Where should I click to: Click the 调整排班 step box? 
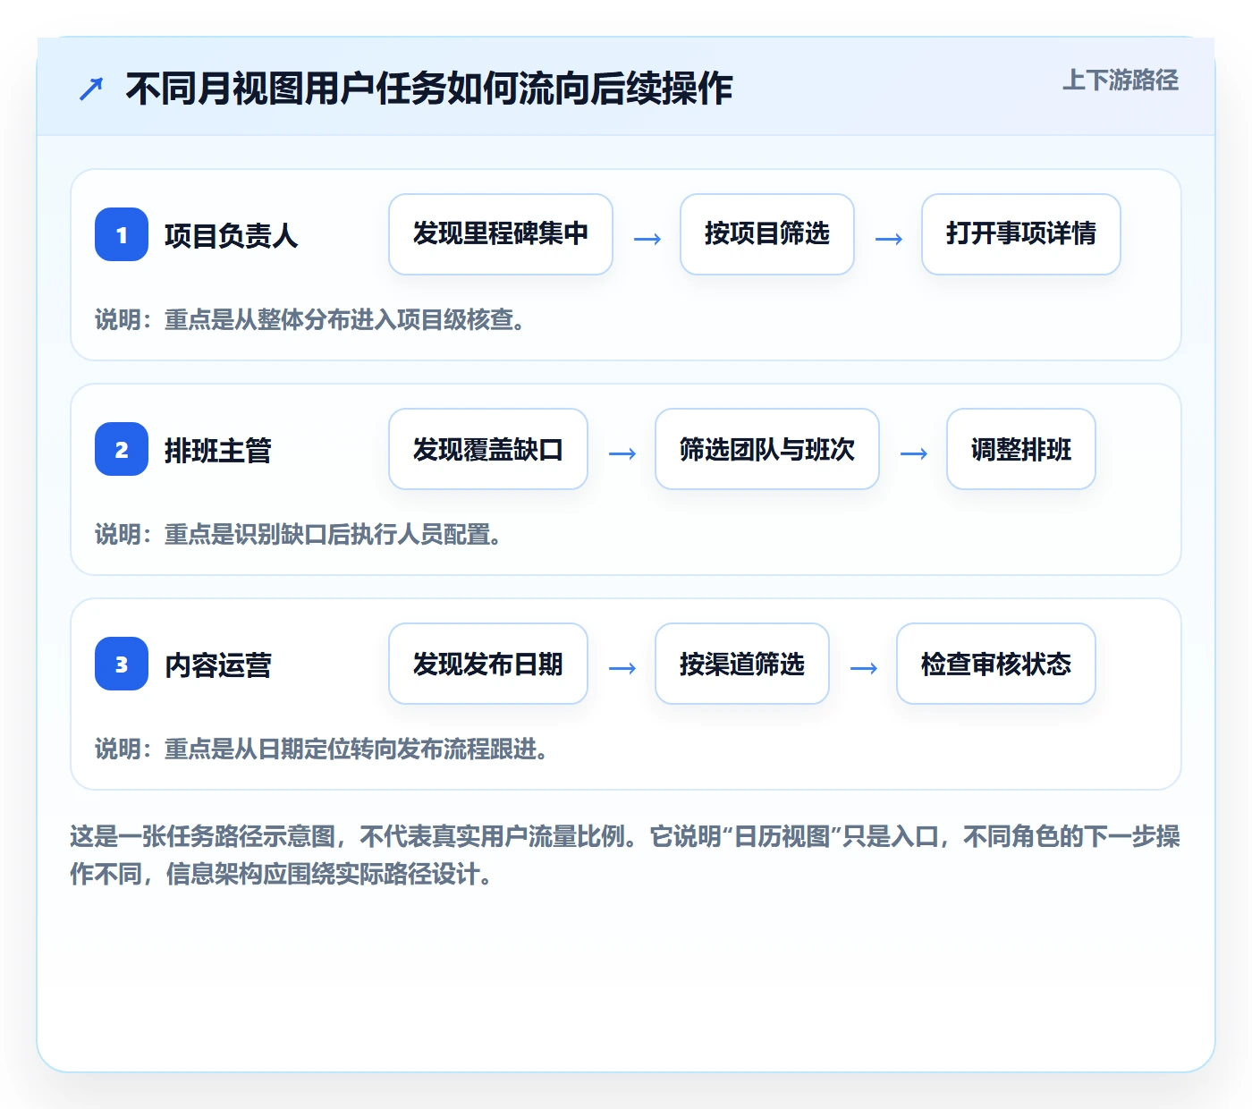pyautogui.click(x=1021, y=449)
